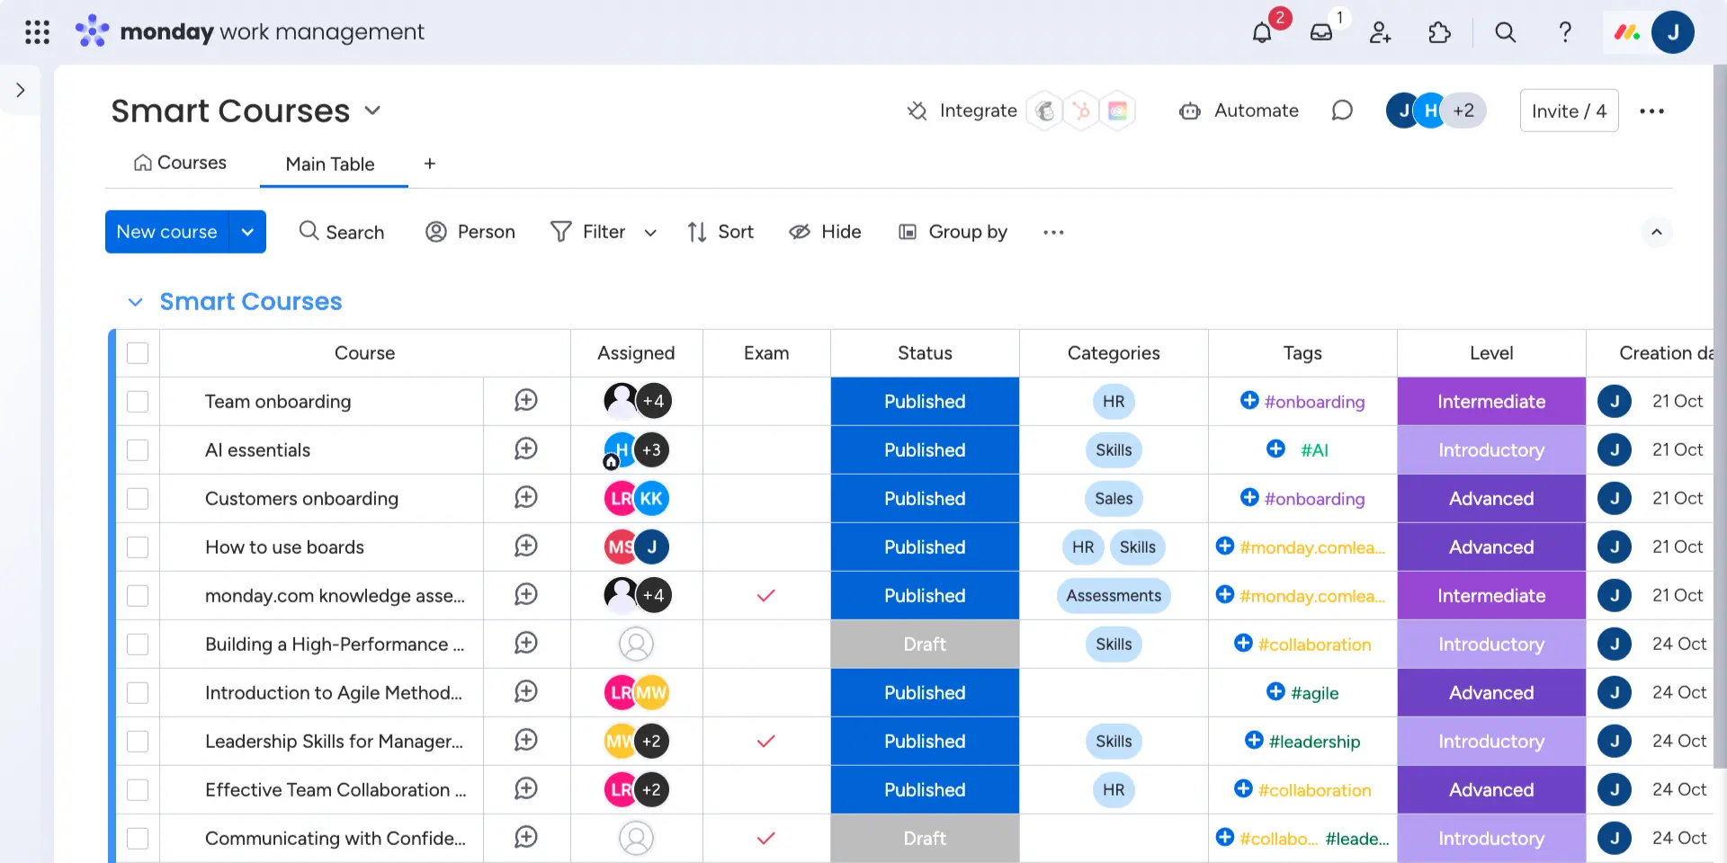Click the Automate button
Image resolution: width=1727 pixels, height=863 pixels.
tap(1239, 111)
